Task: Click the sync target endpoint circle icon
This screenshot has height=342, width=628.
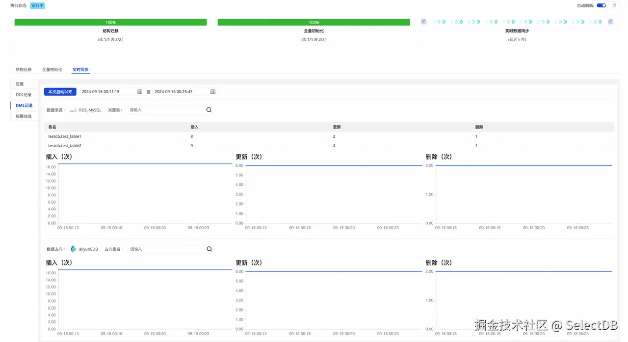Action: tap(611, 22)
